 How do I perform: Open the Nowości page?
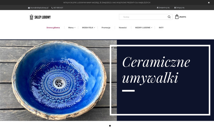pyautogui.click(x=123, y=28)
